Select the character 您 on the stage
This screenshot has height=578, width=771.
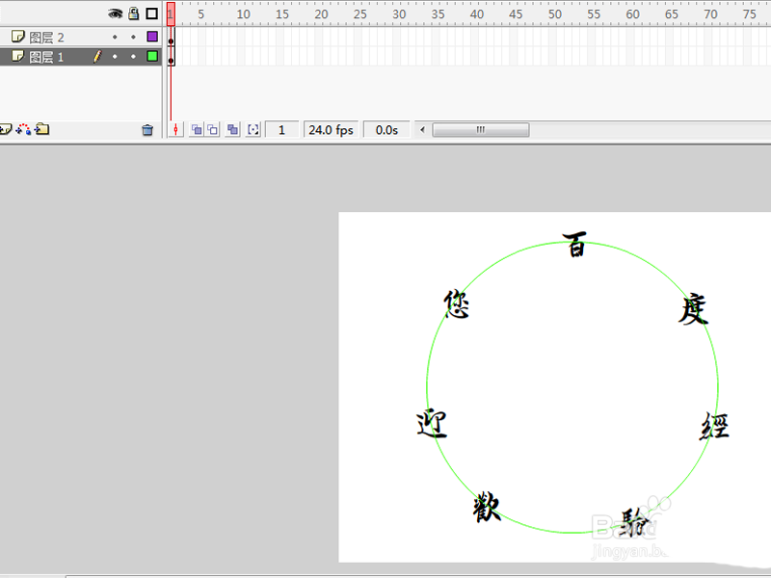457,304
